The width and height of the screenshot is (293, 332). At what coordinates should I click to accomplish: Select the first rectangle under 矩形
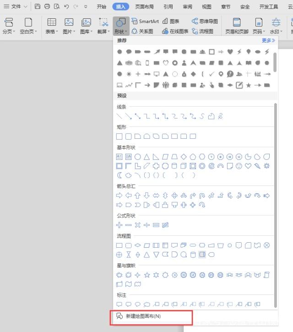119,136
